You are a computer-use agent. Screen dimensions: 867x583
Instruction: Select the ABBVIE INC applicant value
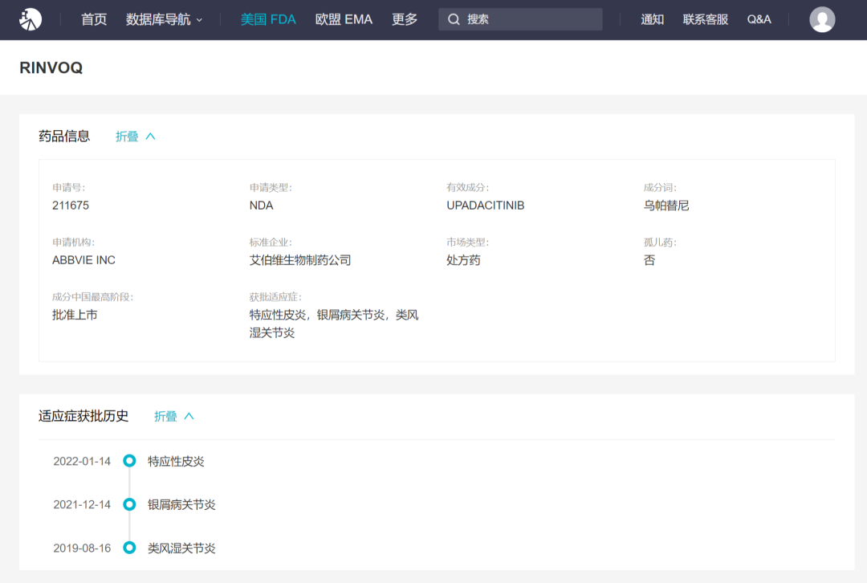(x=84, y=260)
